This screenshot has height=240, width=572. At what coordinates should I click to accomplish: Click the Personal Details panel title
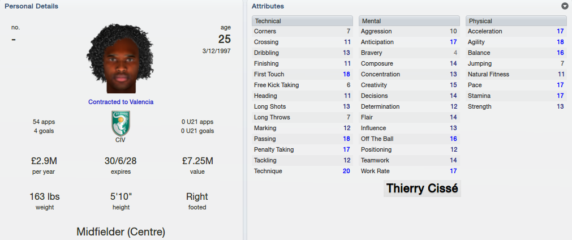tap(31, 6)
